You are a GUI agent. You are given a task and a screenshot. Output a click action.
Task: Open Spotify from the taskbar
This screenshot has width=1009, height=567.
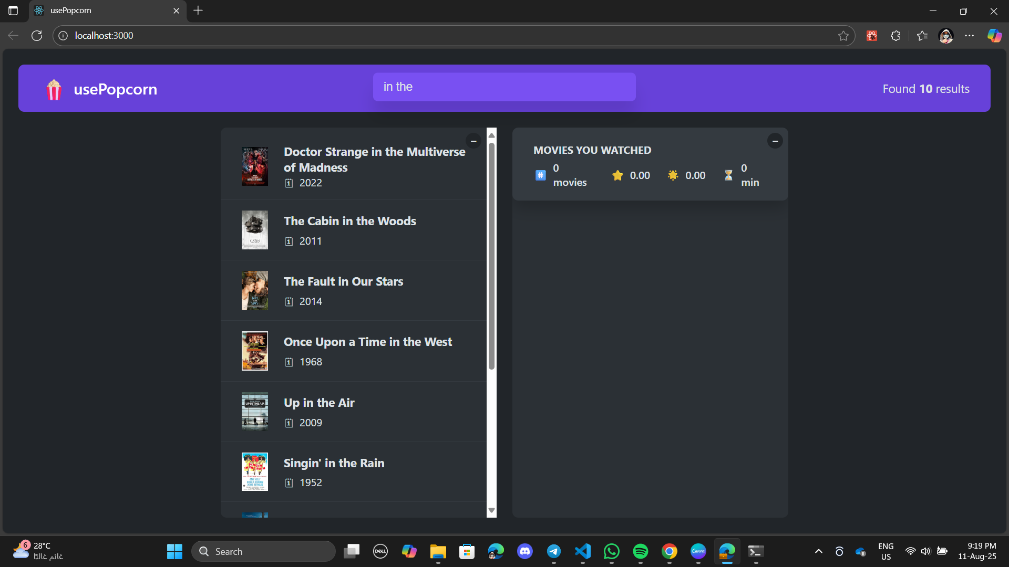[640, 551]
